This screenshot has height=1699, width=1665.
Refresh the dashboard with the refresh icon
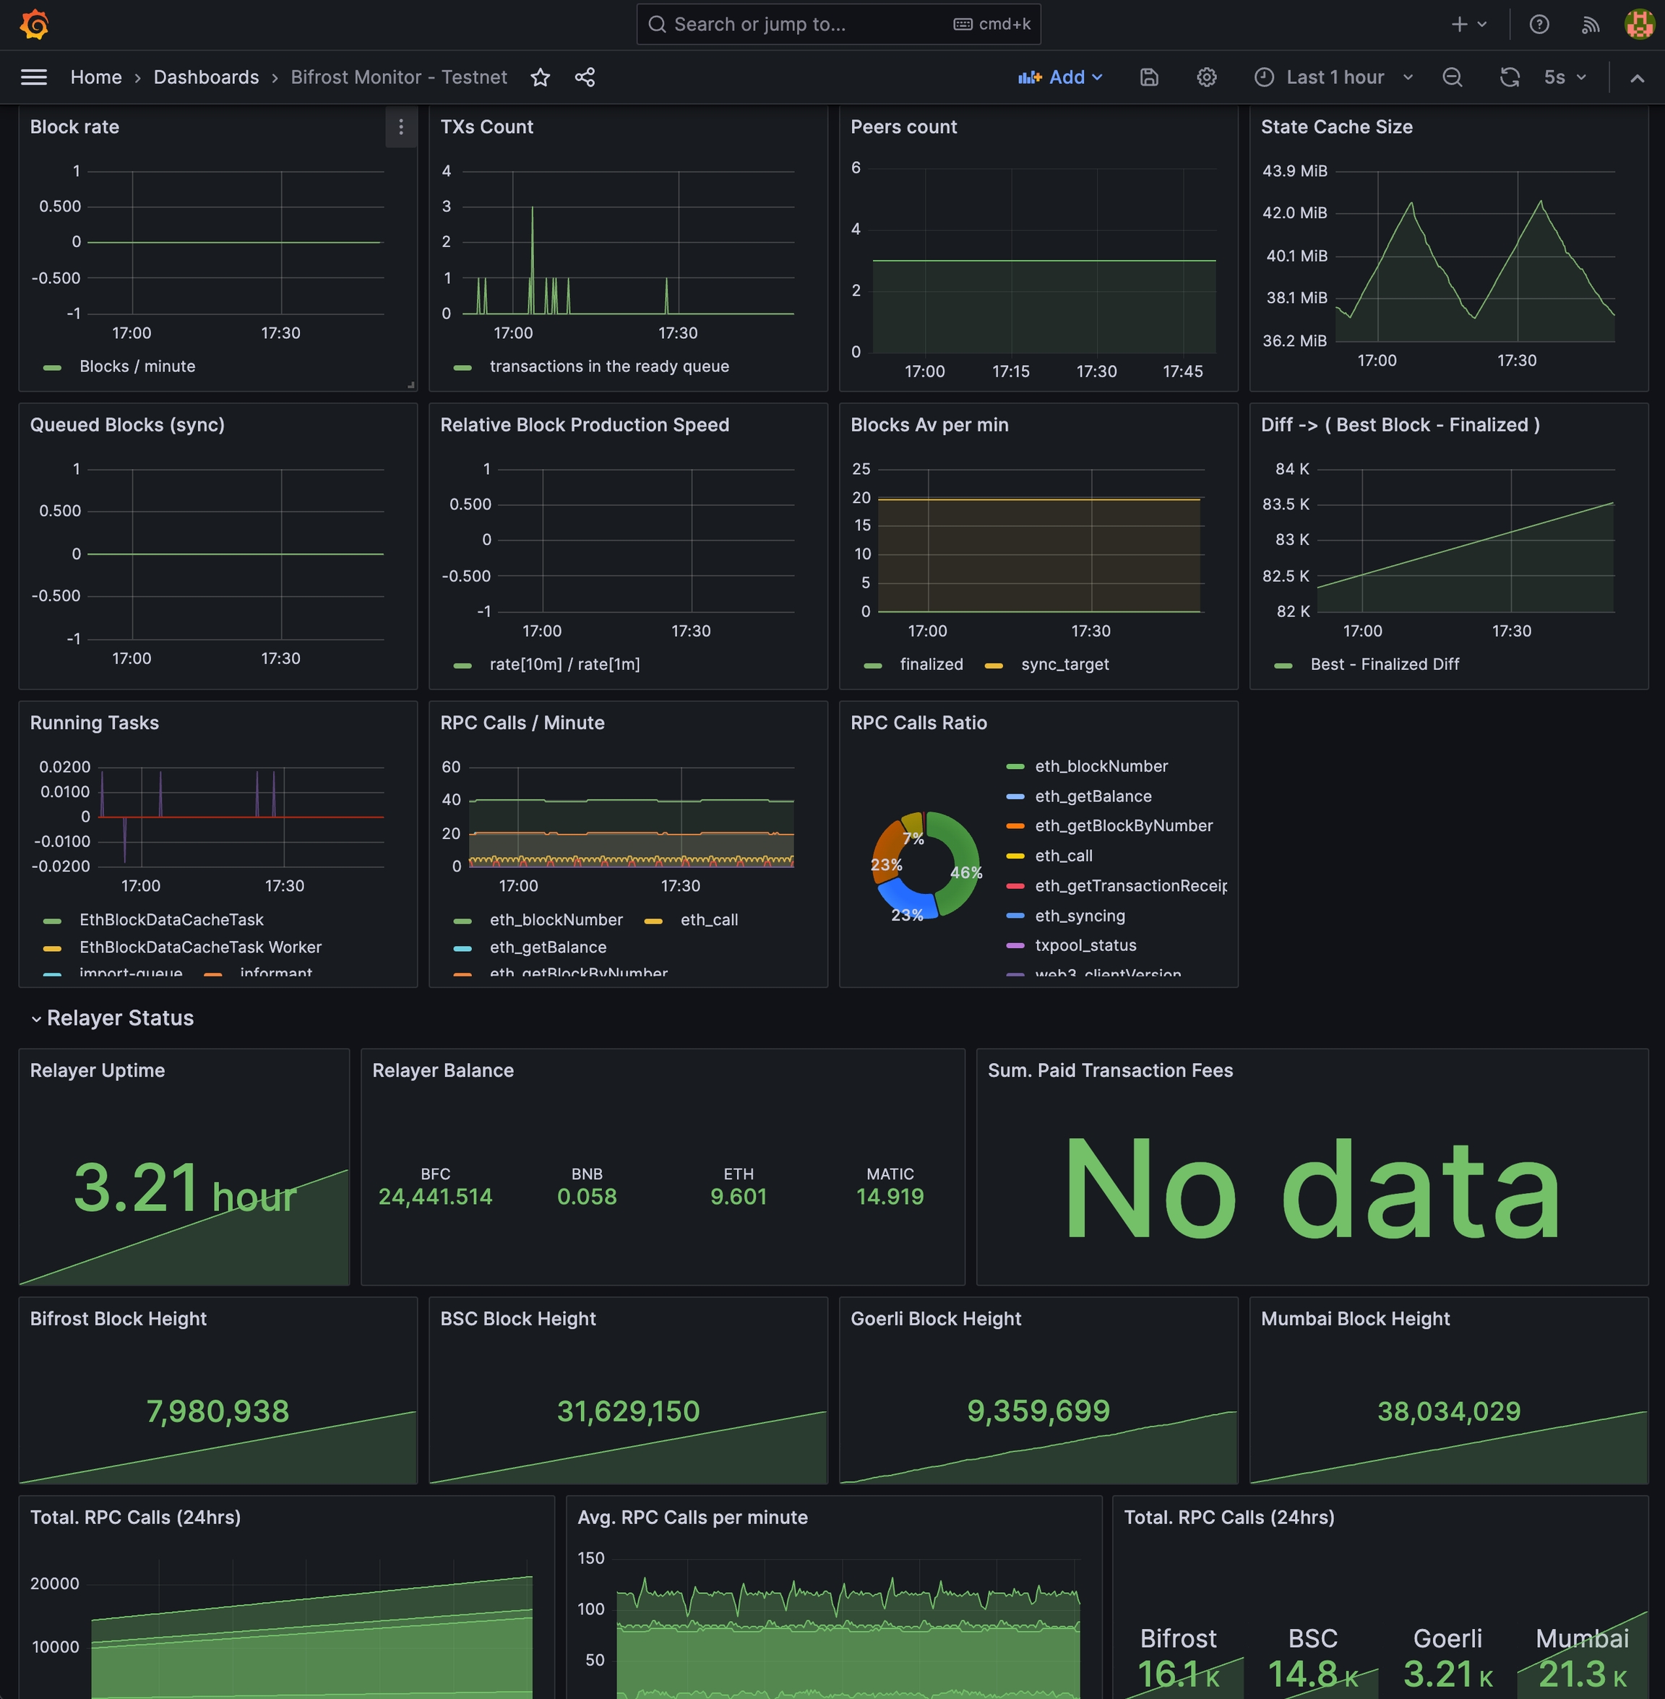(1510, 77)
